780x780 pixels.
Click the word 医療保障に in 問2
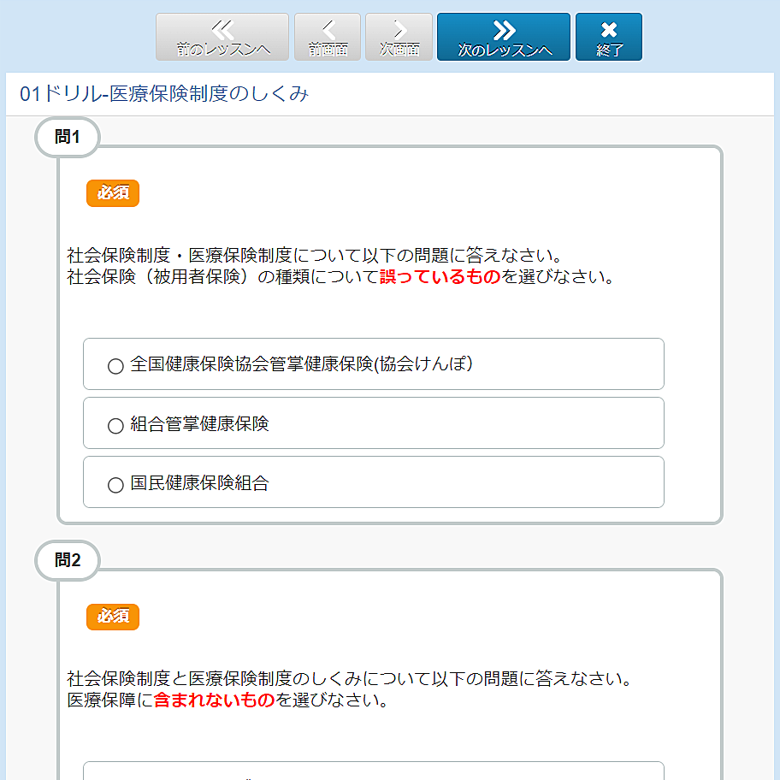pyautogui.click(x=109, y=700)
